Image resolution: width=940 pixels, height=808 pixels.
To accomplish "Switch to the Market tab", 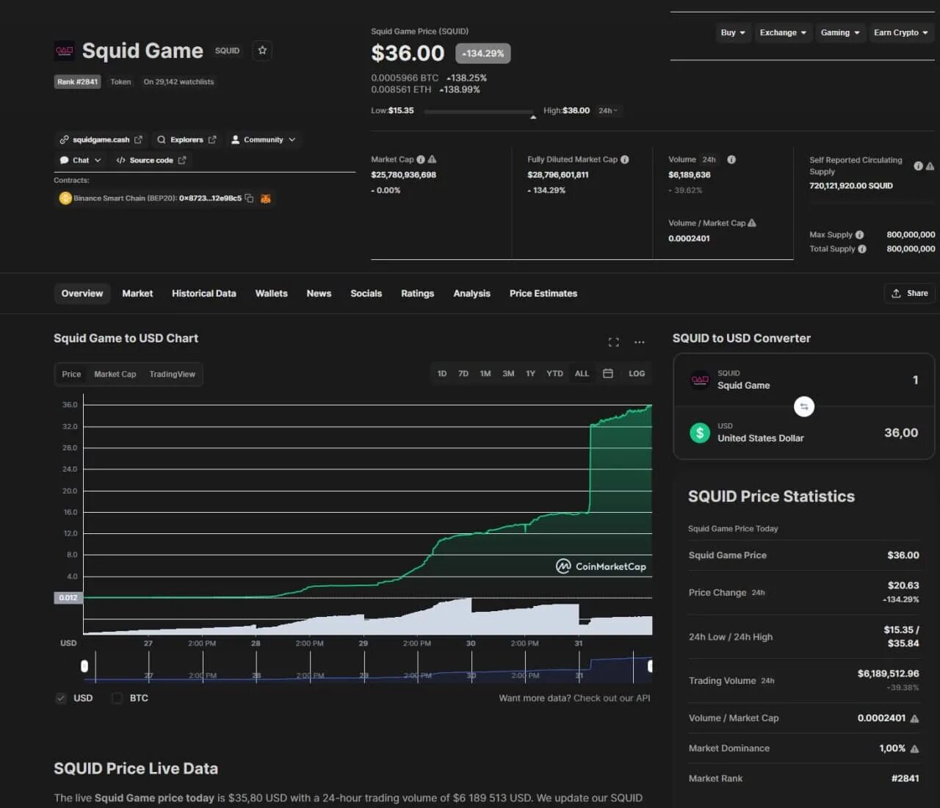I will click(x=137, y=293).
